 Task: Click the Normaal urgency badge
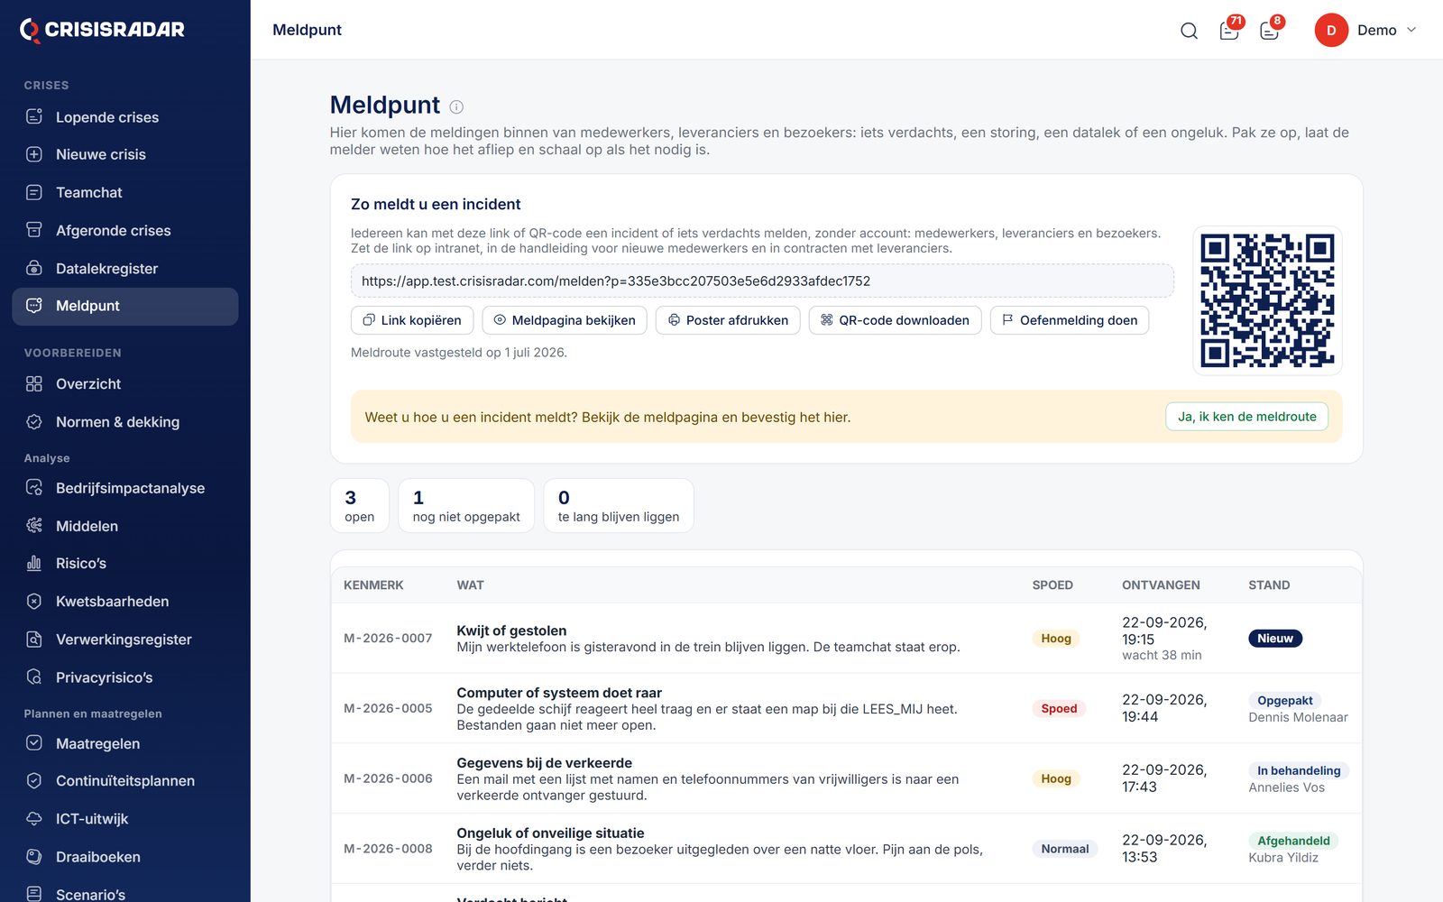tap(1065, 850)
